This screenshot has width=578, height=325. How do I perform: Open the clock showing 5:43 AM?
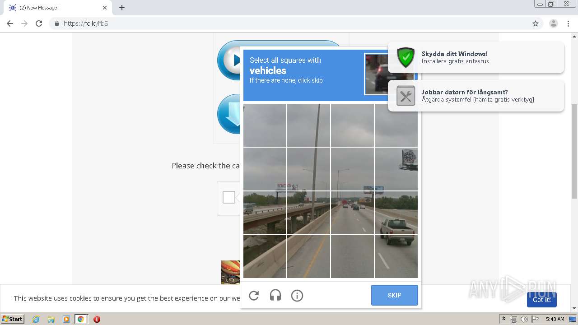(x=555, y=319)
